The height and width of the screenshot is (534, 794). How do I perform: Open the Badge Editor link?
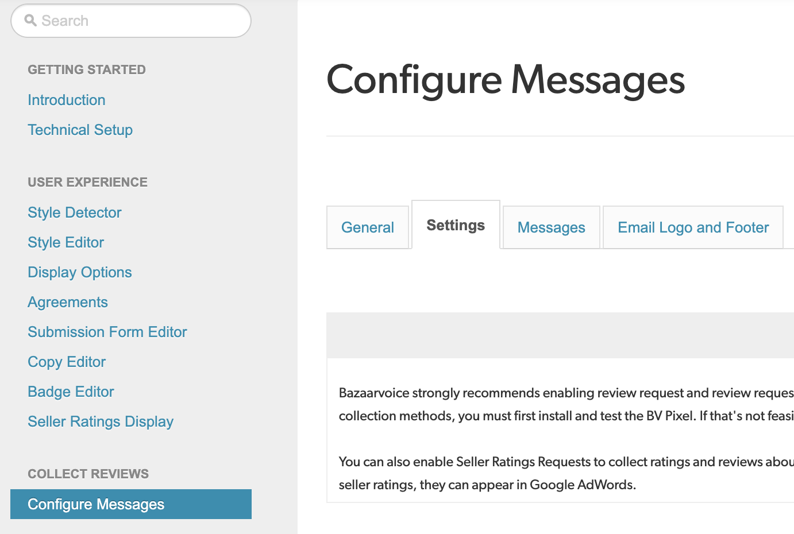pos(71,392)
